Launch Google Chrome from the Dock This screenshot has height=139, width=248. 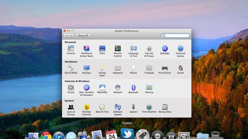(x=46, y=136)
